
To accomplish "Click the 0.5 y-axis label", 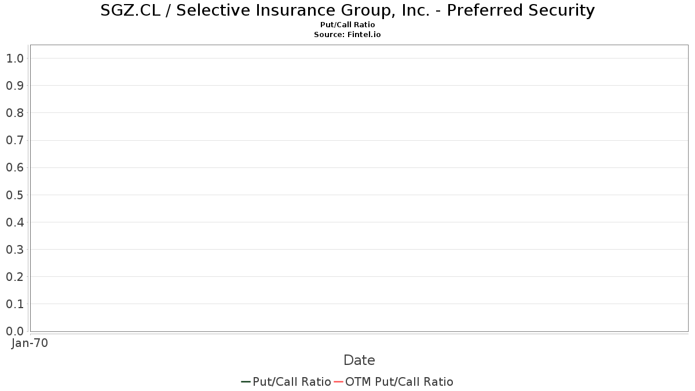I will tap(15, 195).
